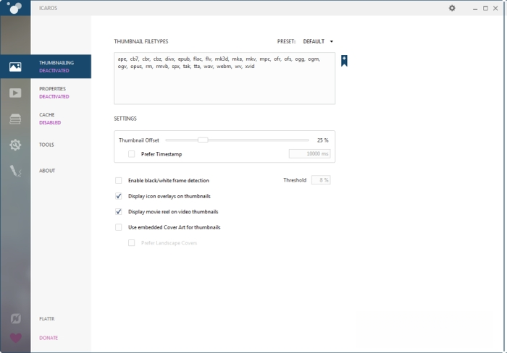
Task: Maximize the Icaros window
Action: pos(485,9)
